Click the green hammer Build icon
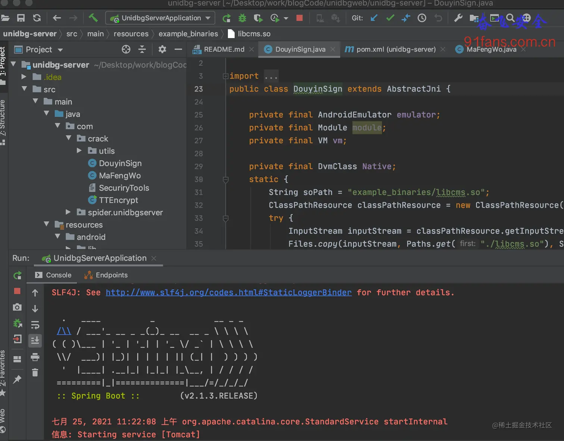564x441 pixels. coord(93,18)
